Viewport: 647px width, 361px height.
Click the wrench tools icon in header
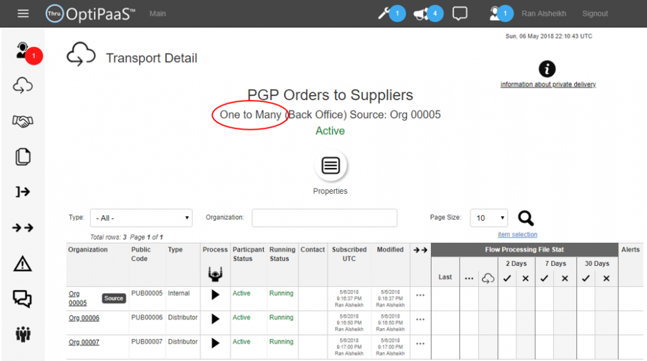[386, 14]
